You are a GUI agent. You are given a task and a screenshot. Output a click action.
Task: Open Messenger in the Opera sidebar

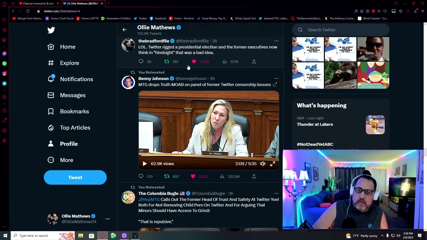click(4, 53)
